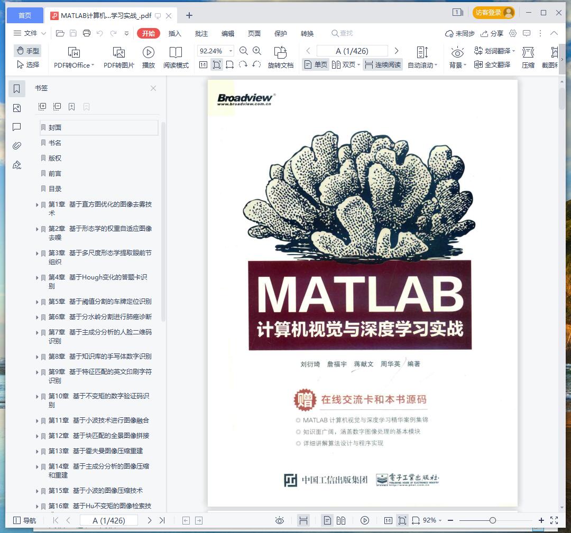Screen dimensions: 571x533
Task: Undo the last action
Action: 100,33
